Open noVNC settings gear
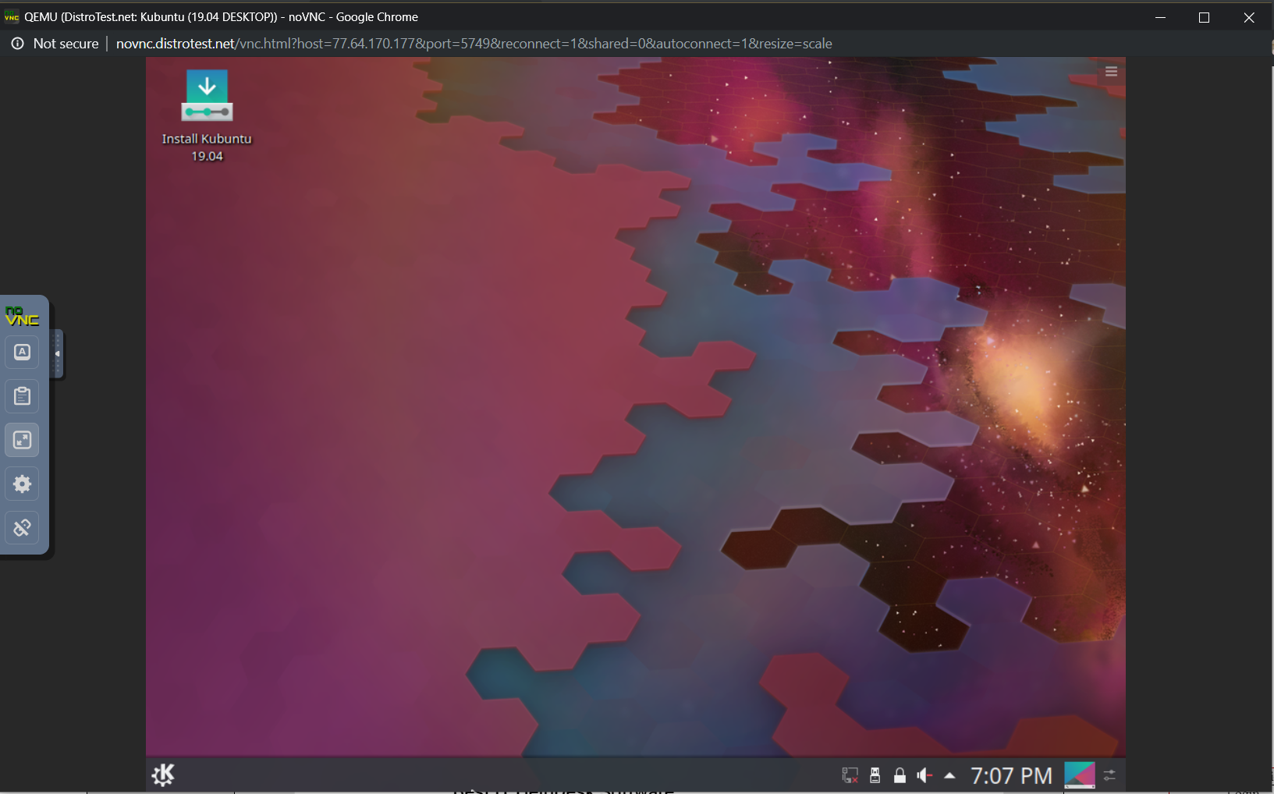This screenshot has width=1274, height=794. (x=23, y=484)
